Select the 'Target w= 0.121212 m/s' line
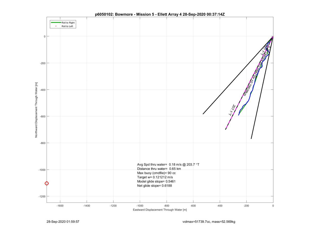 (x=155, y=177)
